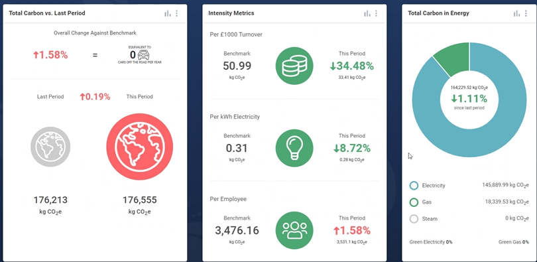537x262 pixels.
Task: Click the chart icon on Intensity Metrics card
Action: [x=367, y=13]
